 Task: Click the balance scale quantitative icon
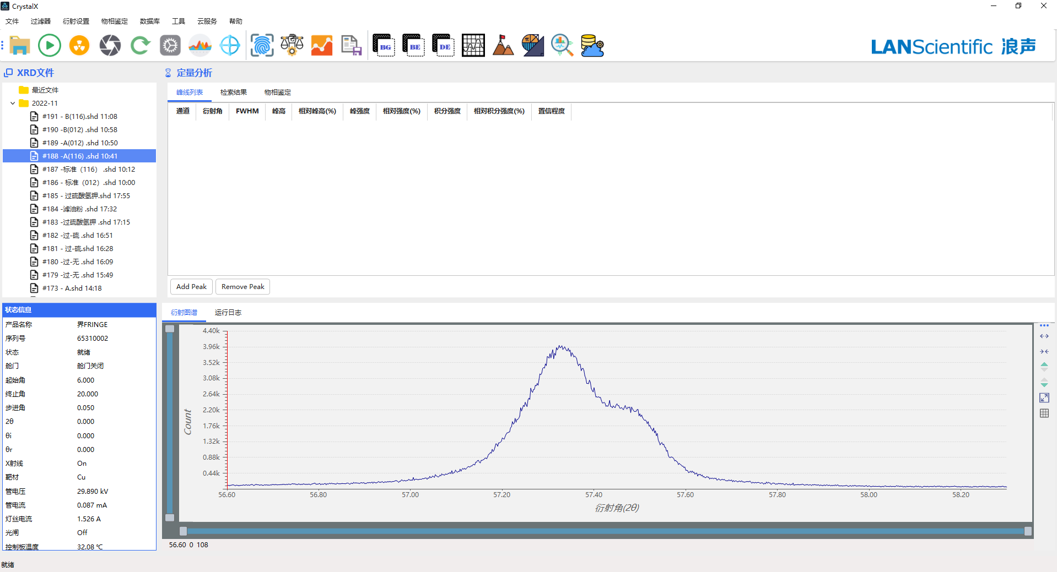click(292, 45)
